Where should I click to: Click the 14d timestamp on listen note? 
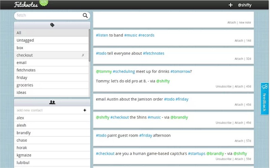click(x=248, y=41)
